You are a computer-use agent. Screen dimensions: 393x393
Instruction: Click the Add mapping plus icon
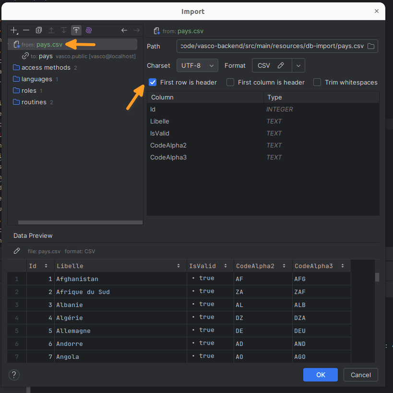coord(14,30)
